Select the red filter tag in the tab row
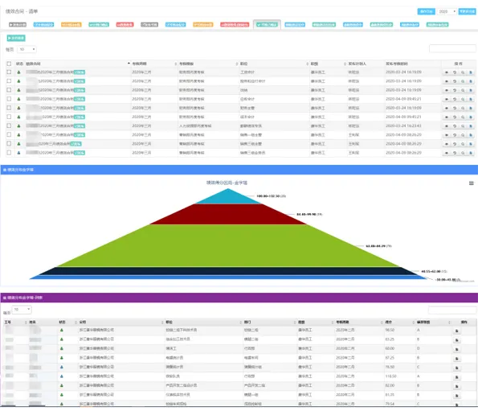The height and width of the screenshot is (411, 482). click(x=125, y=26)
